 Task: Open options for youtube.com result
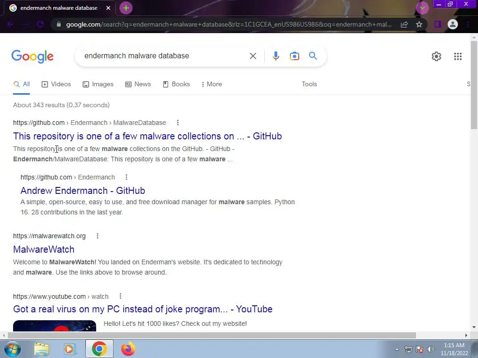pos(120,296)
